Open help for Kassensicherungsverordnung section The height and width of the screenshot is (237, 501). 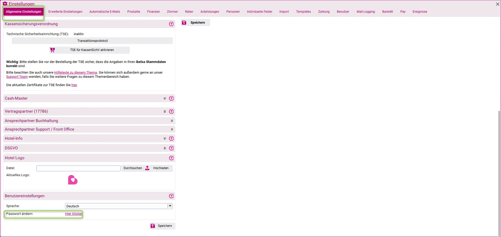coord(171,24)
